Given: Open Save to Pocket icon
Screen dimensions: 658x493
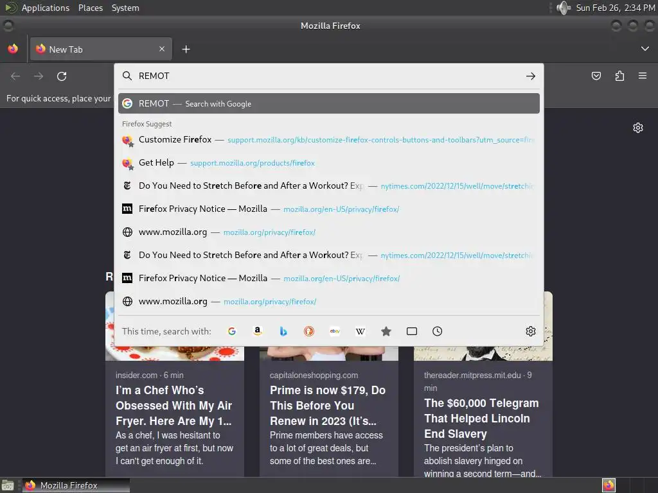Looking at the screenshot, I should pos(596,76).
